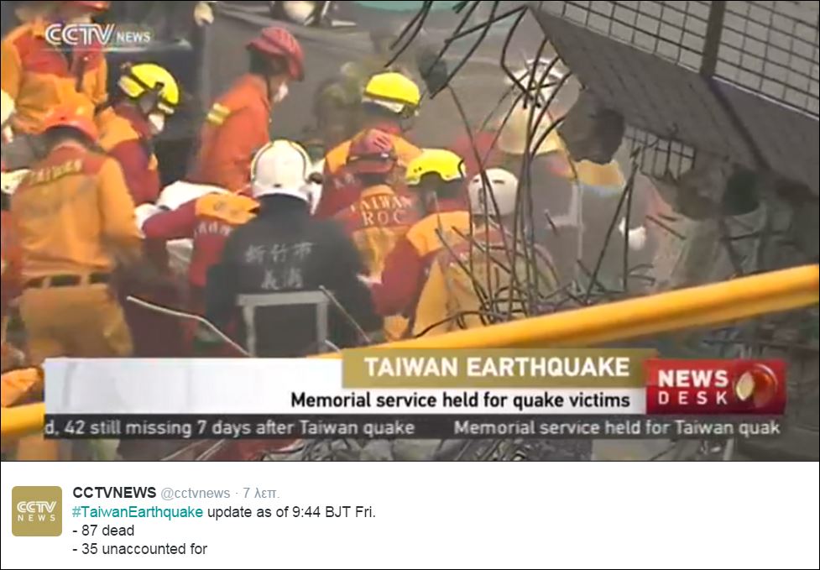This screenshot has width=820, height=570.
Task: Open the tweet timestamp "7 λεπτ."
Action: point(261,493)
